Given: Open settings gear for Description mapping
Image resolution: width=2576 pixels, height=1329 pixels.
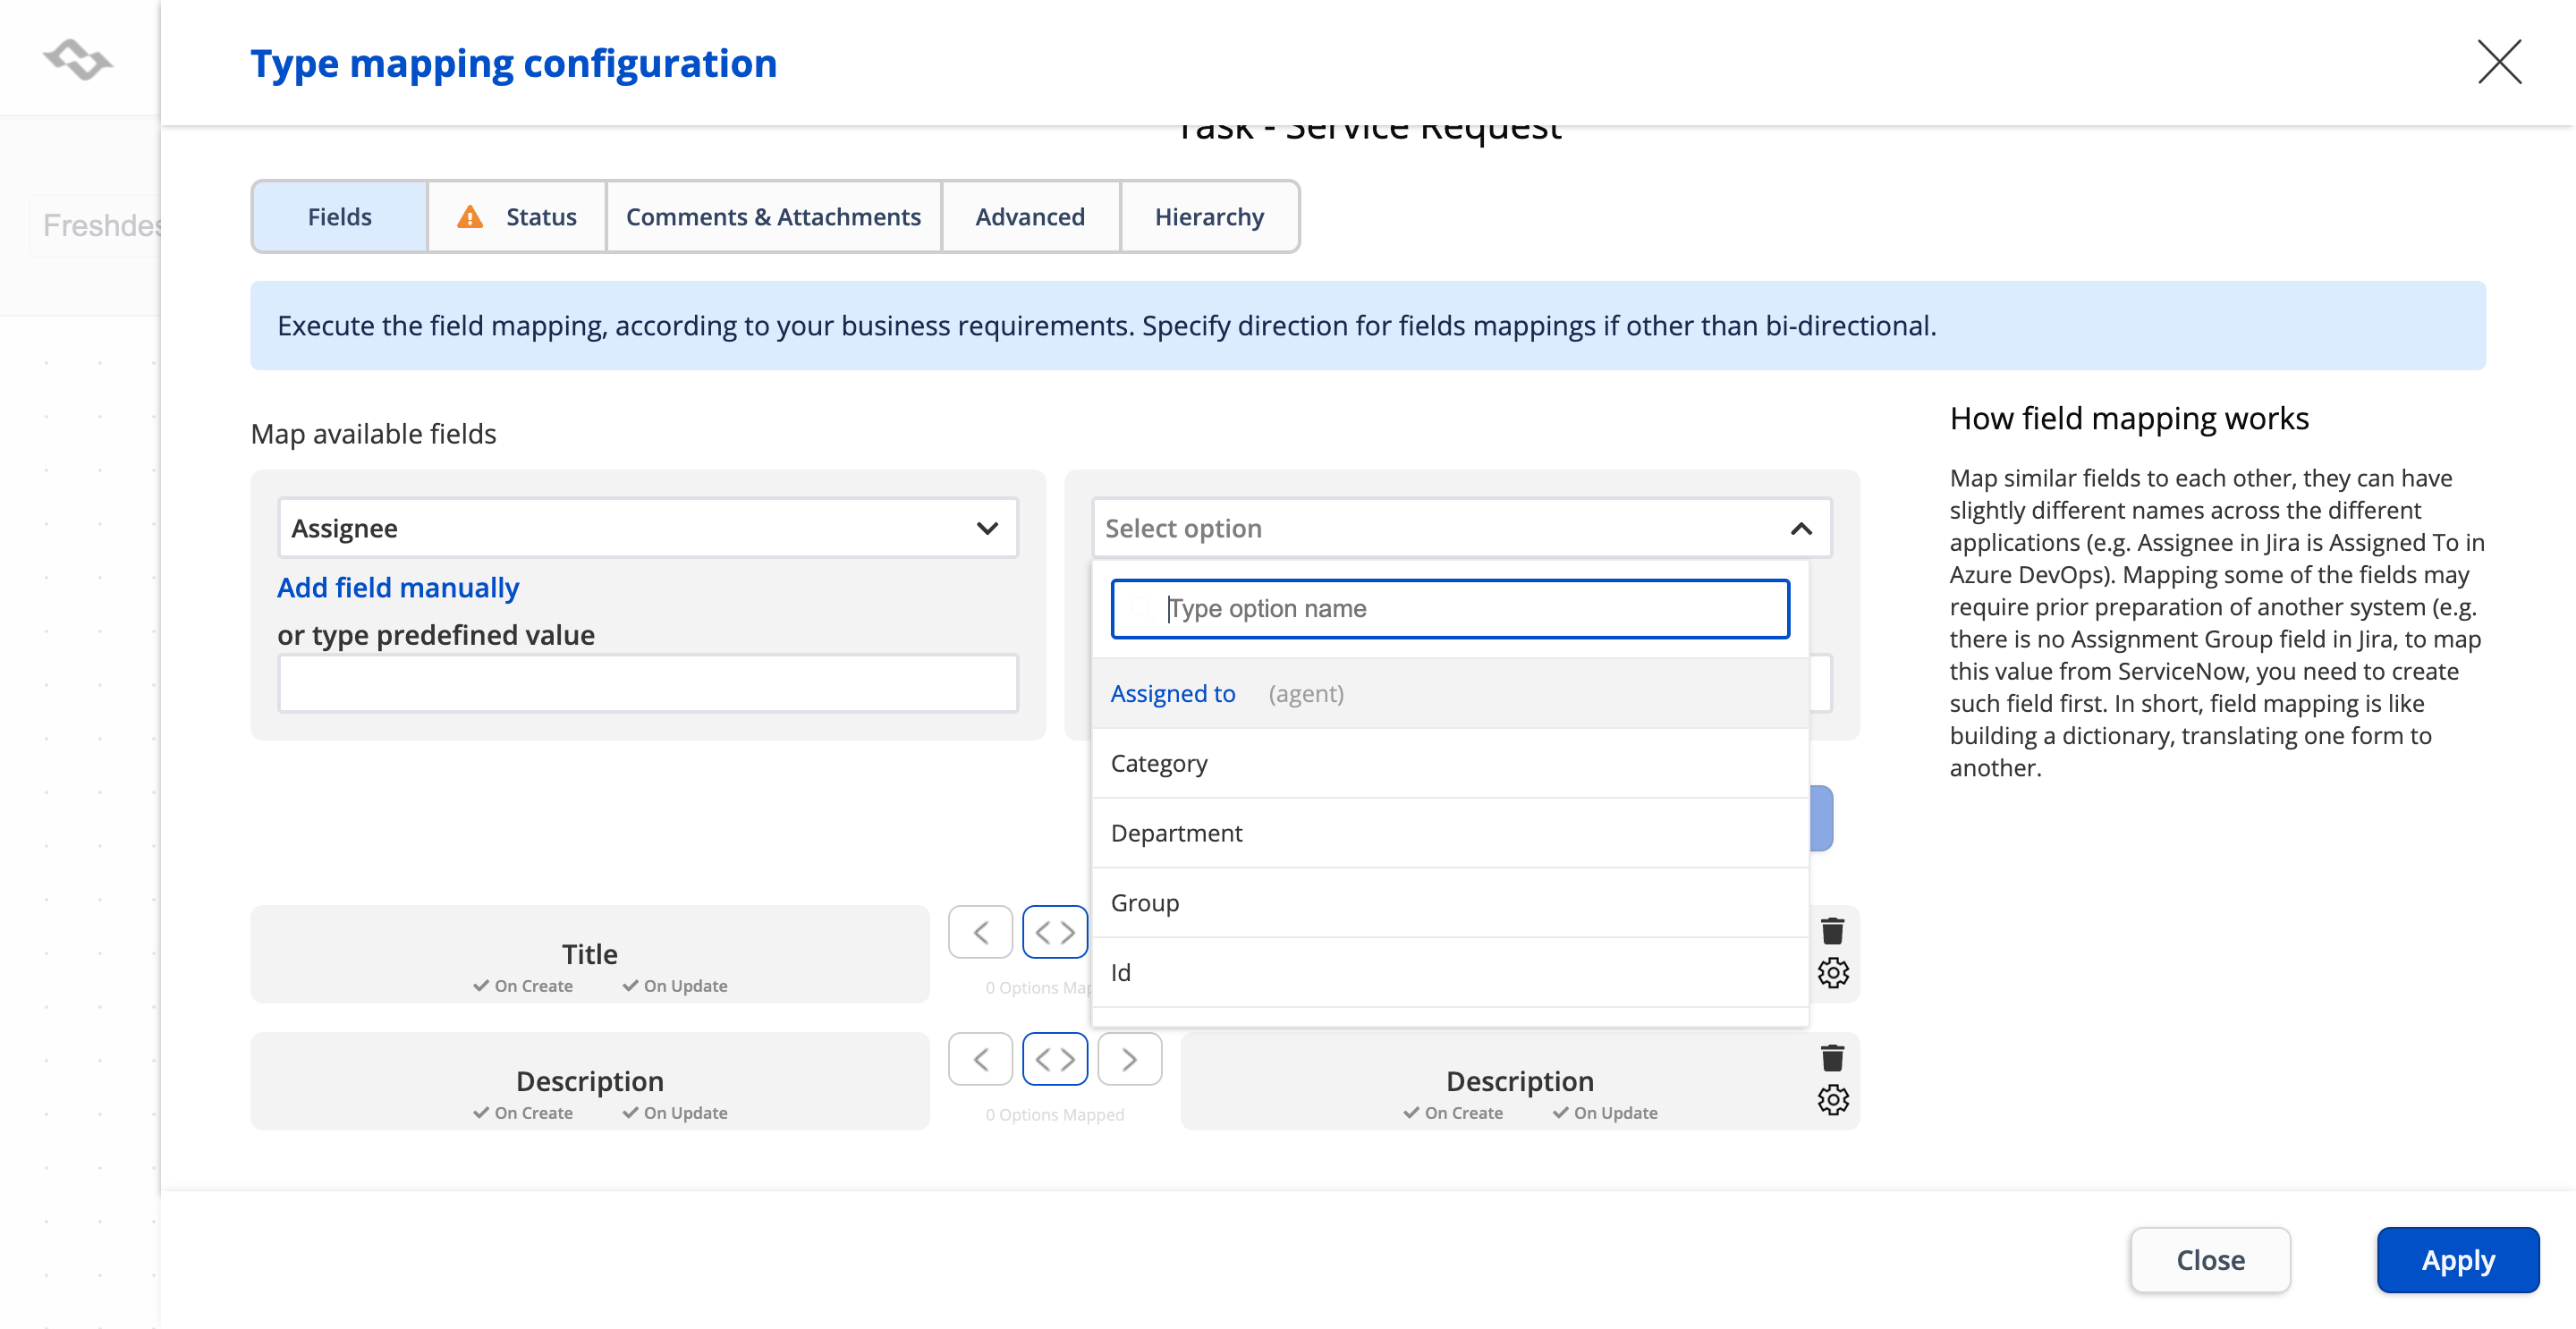Looking at the screenshot, I should (1832, 1099).
